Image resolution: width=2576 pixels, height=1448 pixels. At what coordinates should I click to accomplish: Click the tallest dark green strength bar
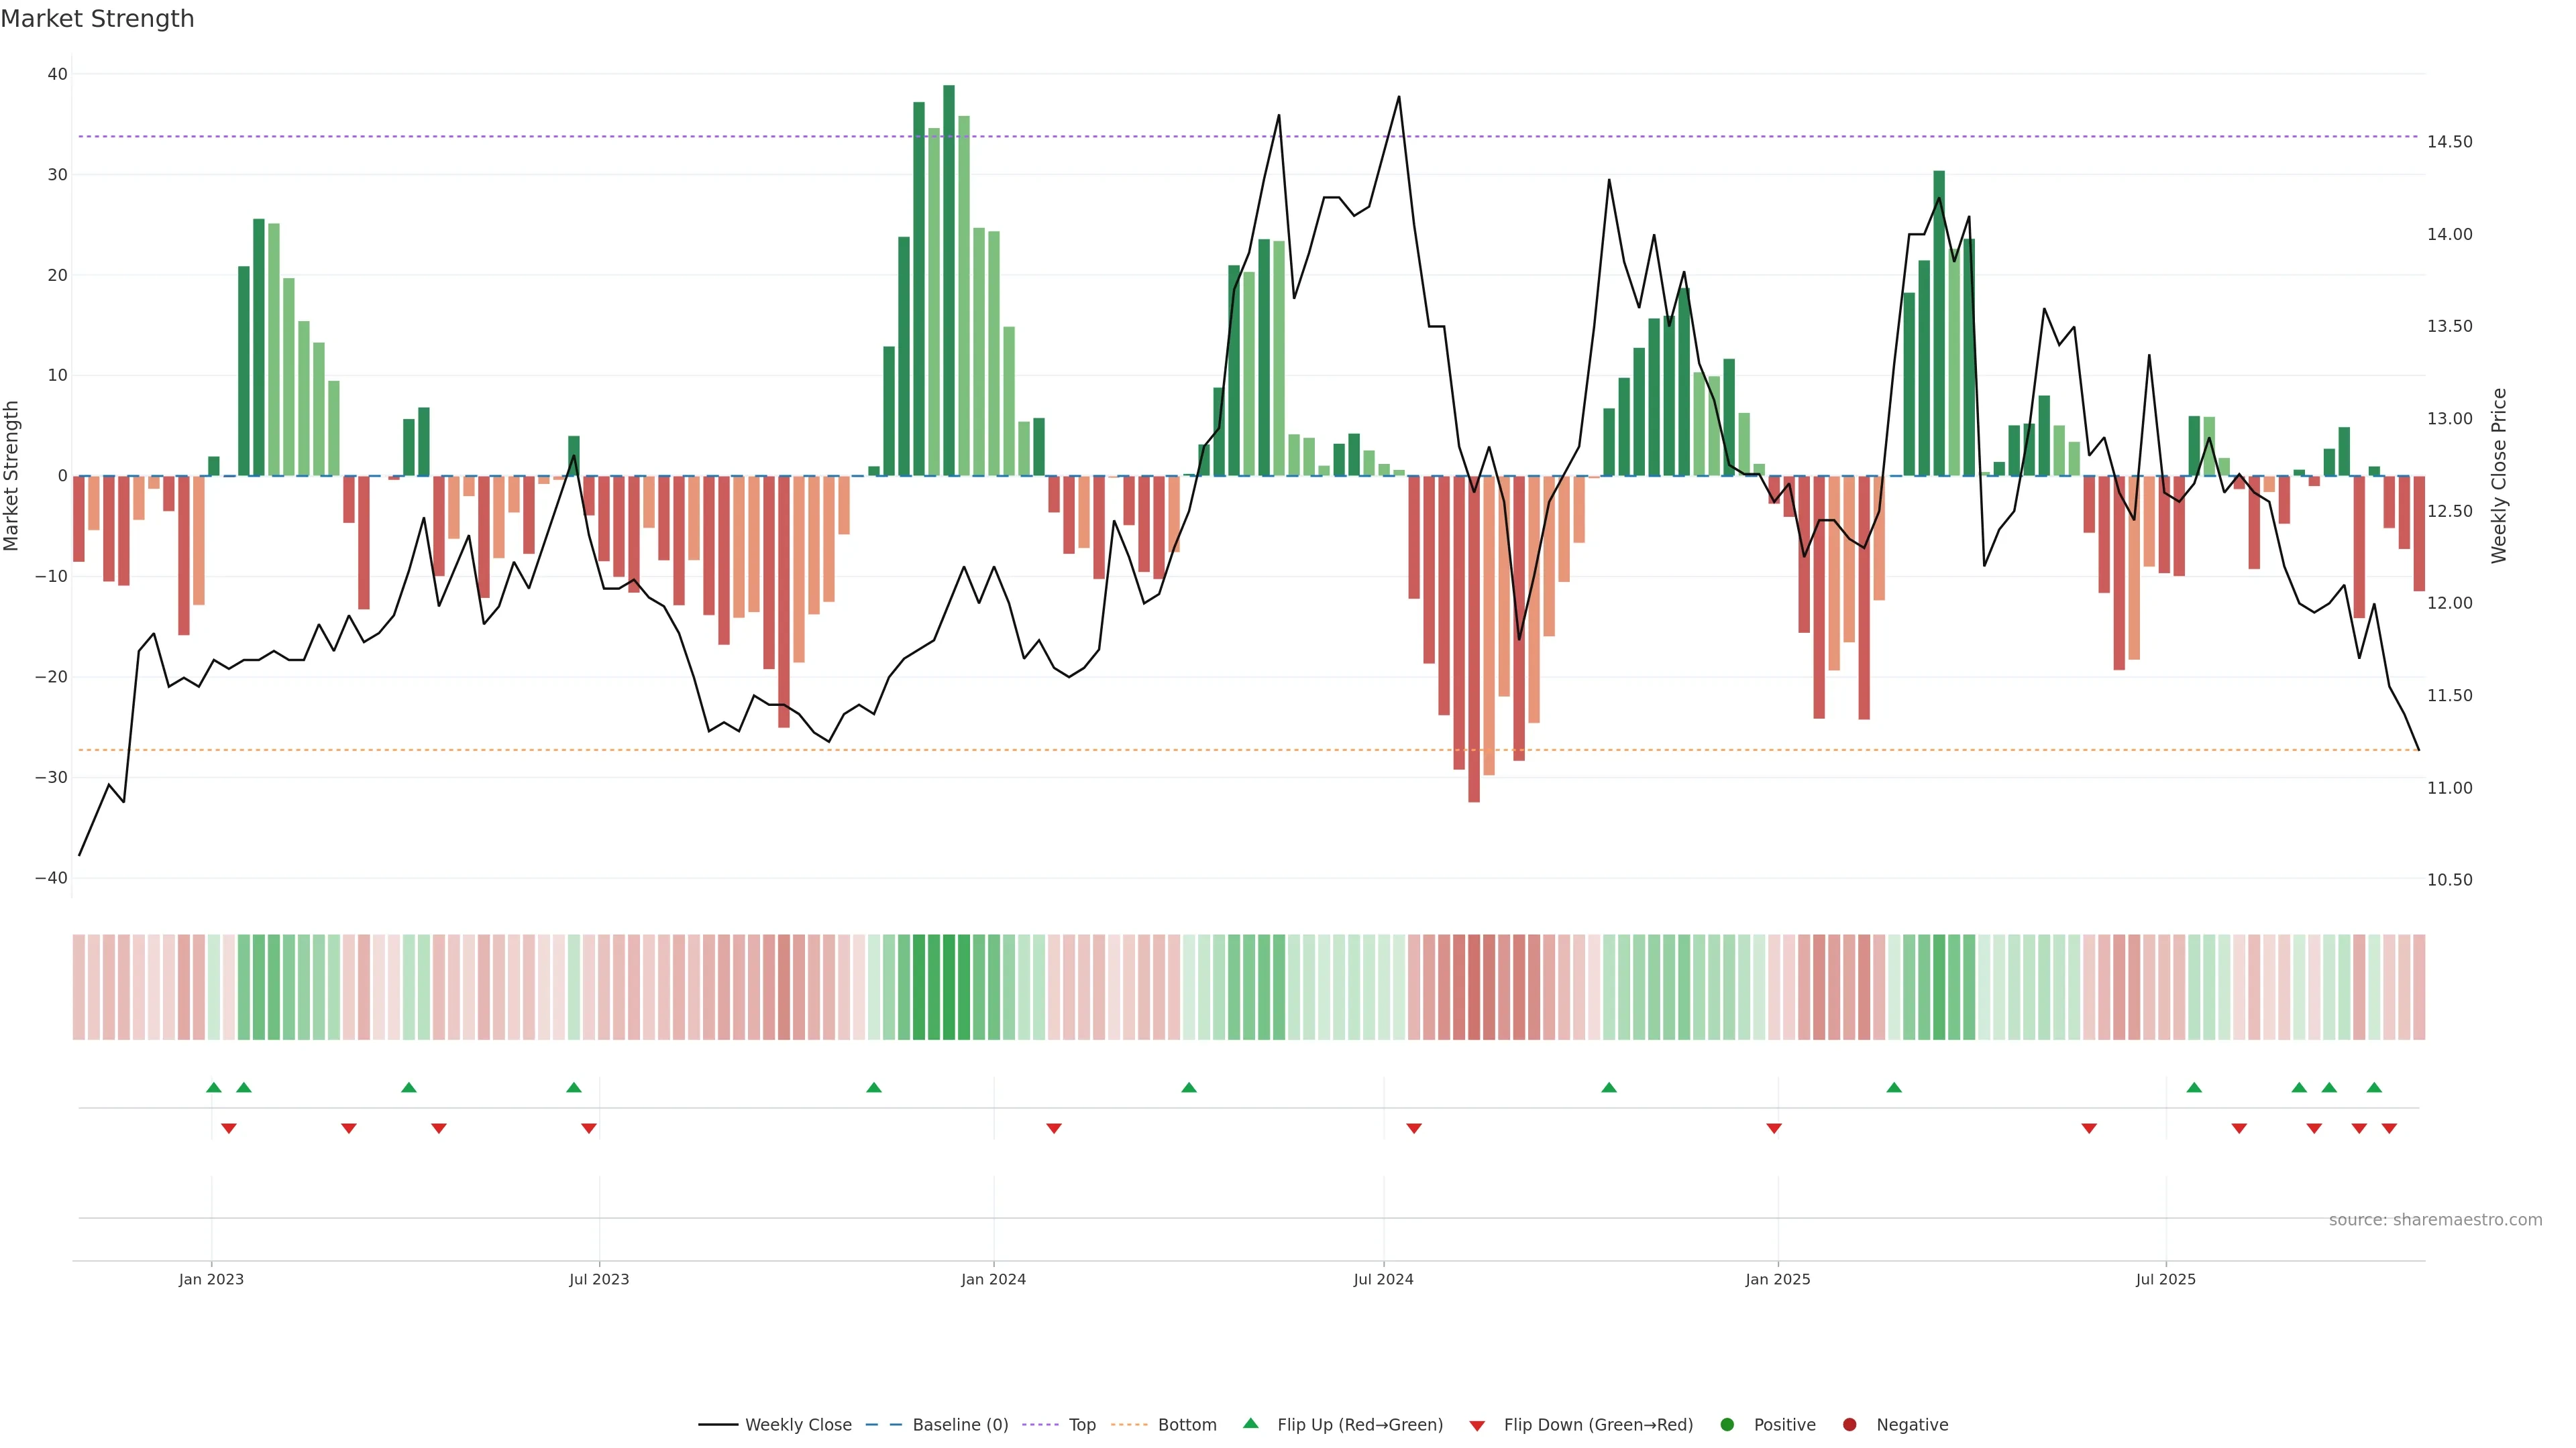(x=949, y=280)
